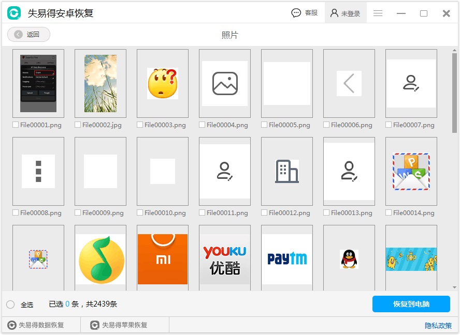
Task: Open the 隐私政策 link
Action: point(438,325)
